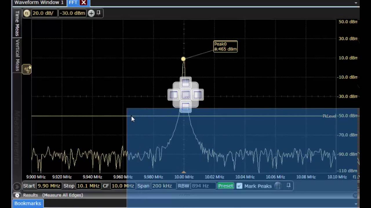Click the Peak0 marker dot
371x208 pixels.
[x=183, y=59]
